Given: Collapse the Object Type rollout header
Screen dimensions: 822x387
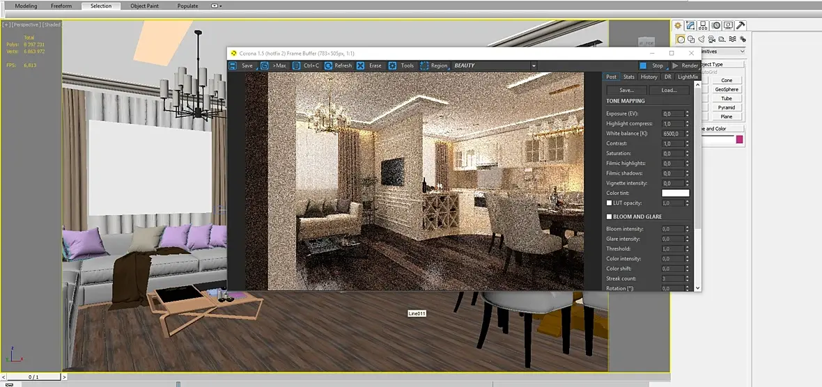Looking at the screenshot, I should coord(724,65).
